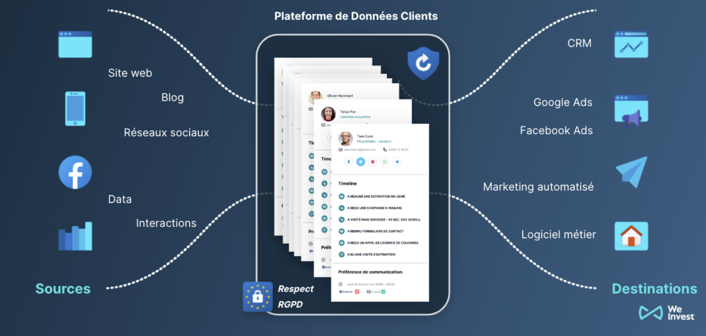Click the 'Facebook Ads' label
This screenshot has height=336, width=706.
coord(556,130)
